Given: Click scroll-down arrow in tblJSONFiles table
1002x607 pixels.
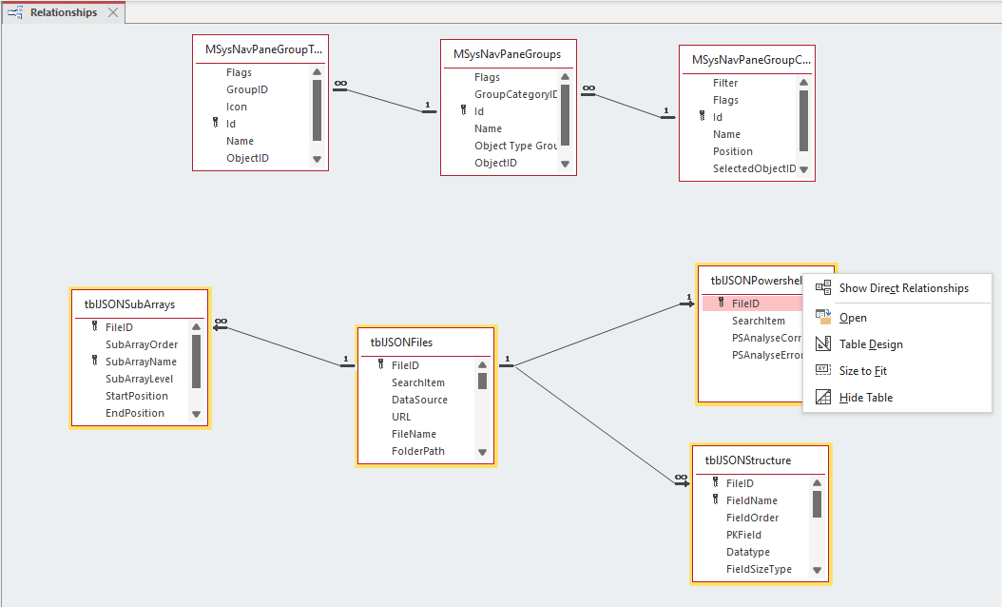Looking at the screenshot, I should point(483,452).
